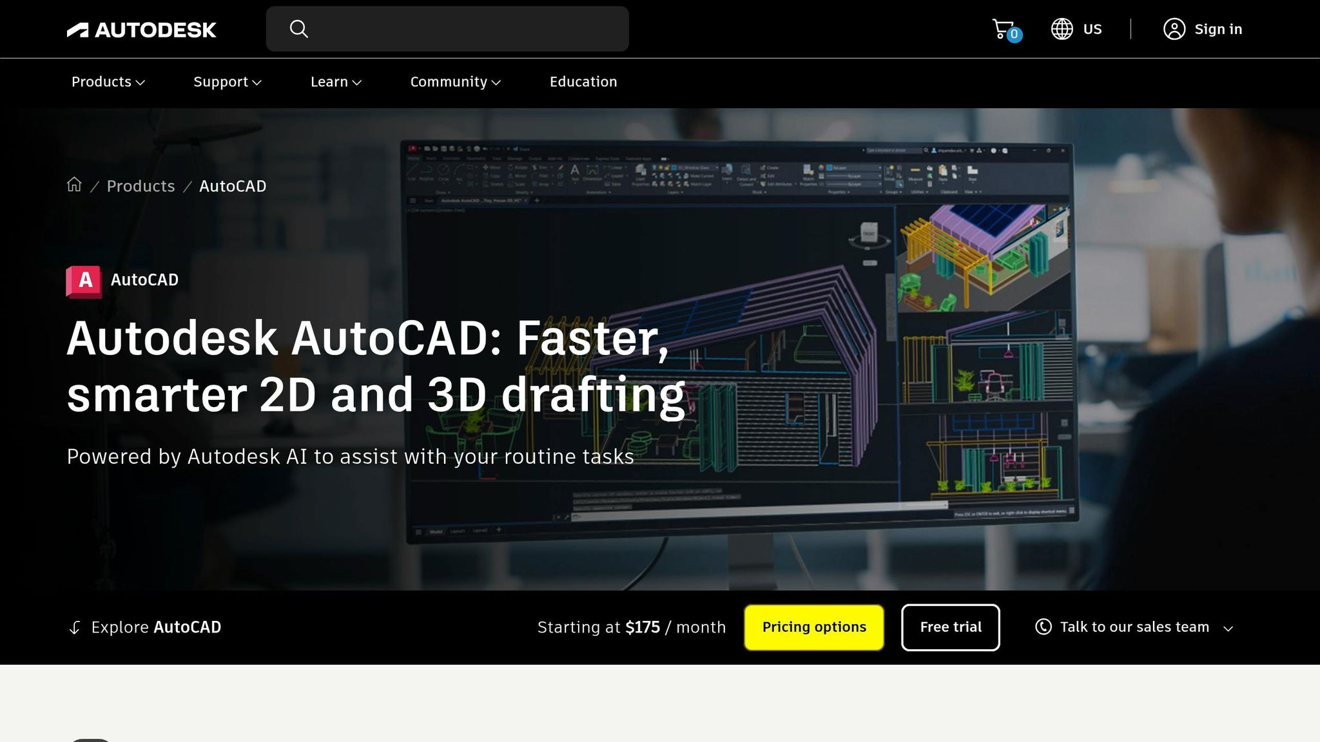Click the Pricing options button
The image size is (1320, 742).
coord(814,627)
